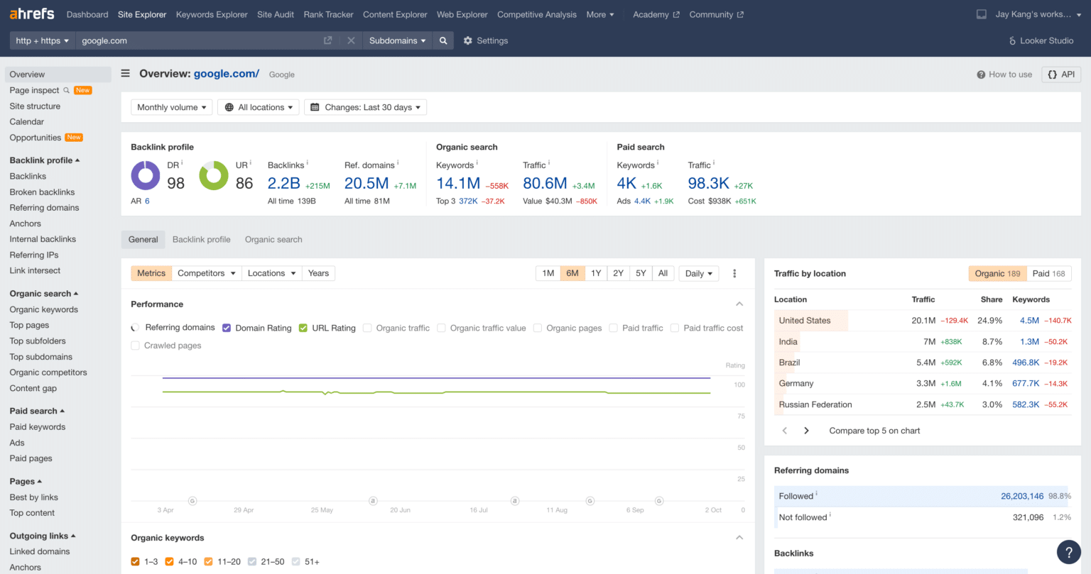Open the three-dot chart options menu
The width and height of the screenshot is (1091, 574).
point(734,273)
